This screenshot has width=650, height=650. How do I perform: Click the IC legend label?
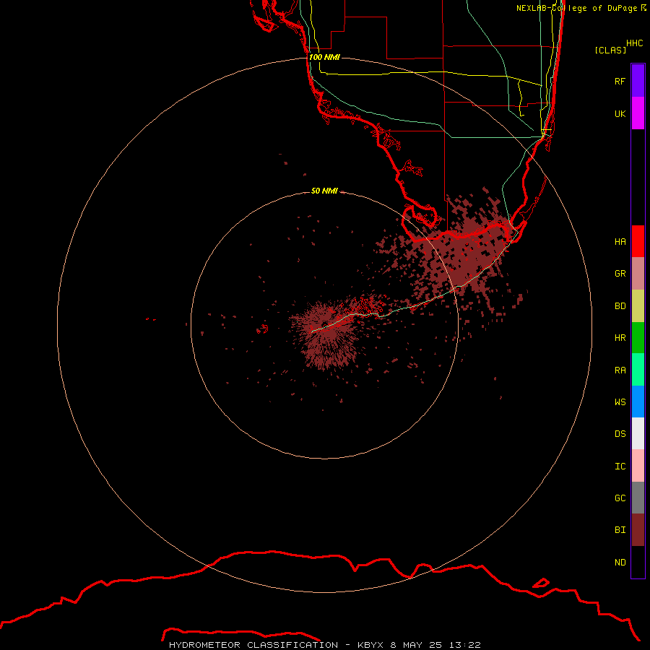[x=620, y=467]
